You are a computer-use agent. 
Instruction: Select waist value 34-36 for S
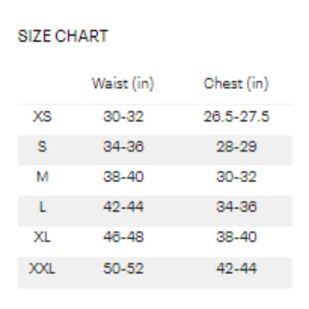(124, 147)
